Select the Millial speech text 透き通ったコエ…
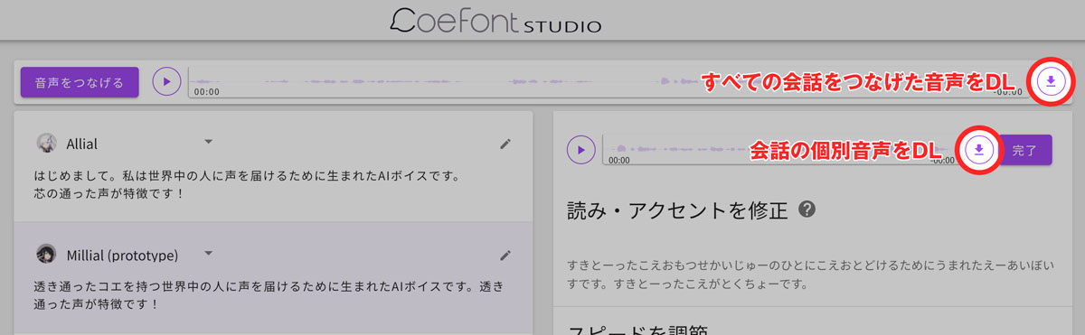1085x335 pixels. [x=269, y=294]
